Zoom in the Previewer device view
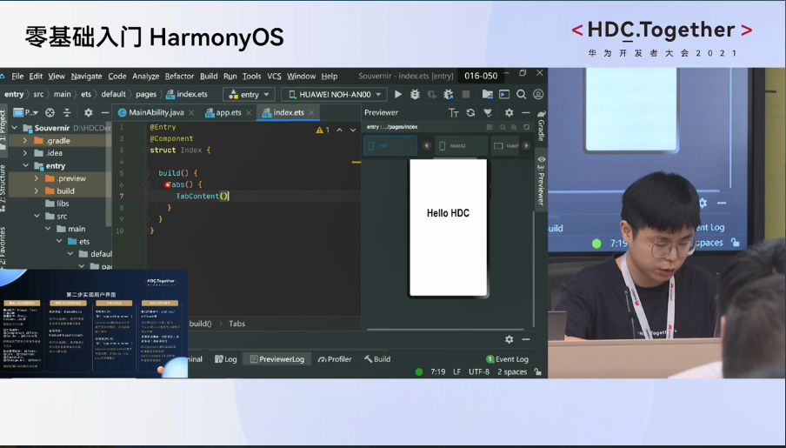This screenshot has height=448, width=786. (x=514, y=127)
